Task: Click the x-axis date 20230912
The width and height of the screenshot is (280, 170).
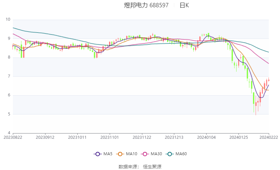Action: click(x=45, y=137)
